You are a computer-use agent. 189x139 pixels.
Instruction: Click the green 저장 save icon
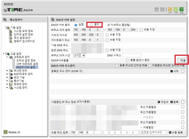(176, 9)
